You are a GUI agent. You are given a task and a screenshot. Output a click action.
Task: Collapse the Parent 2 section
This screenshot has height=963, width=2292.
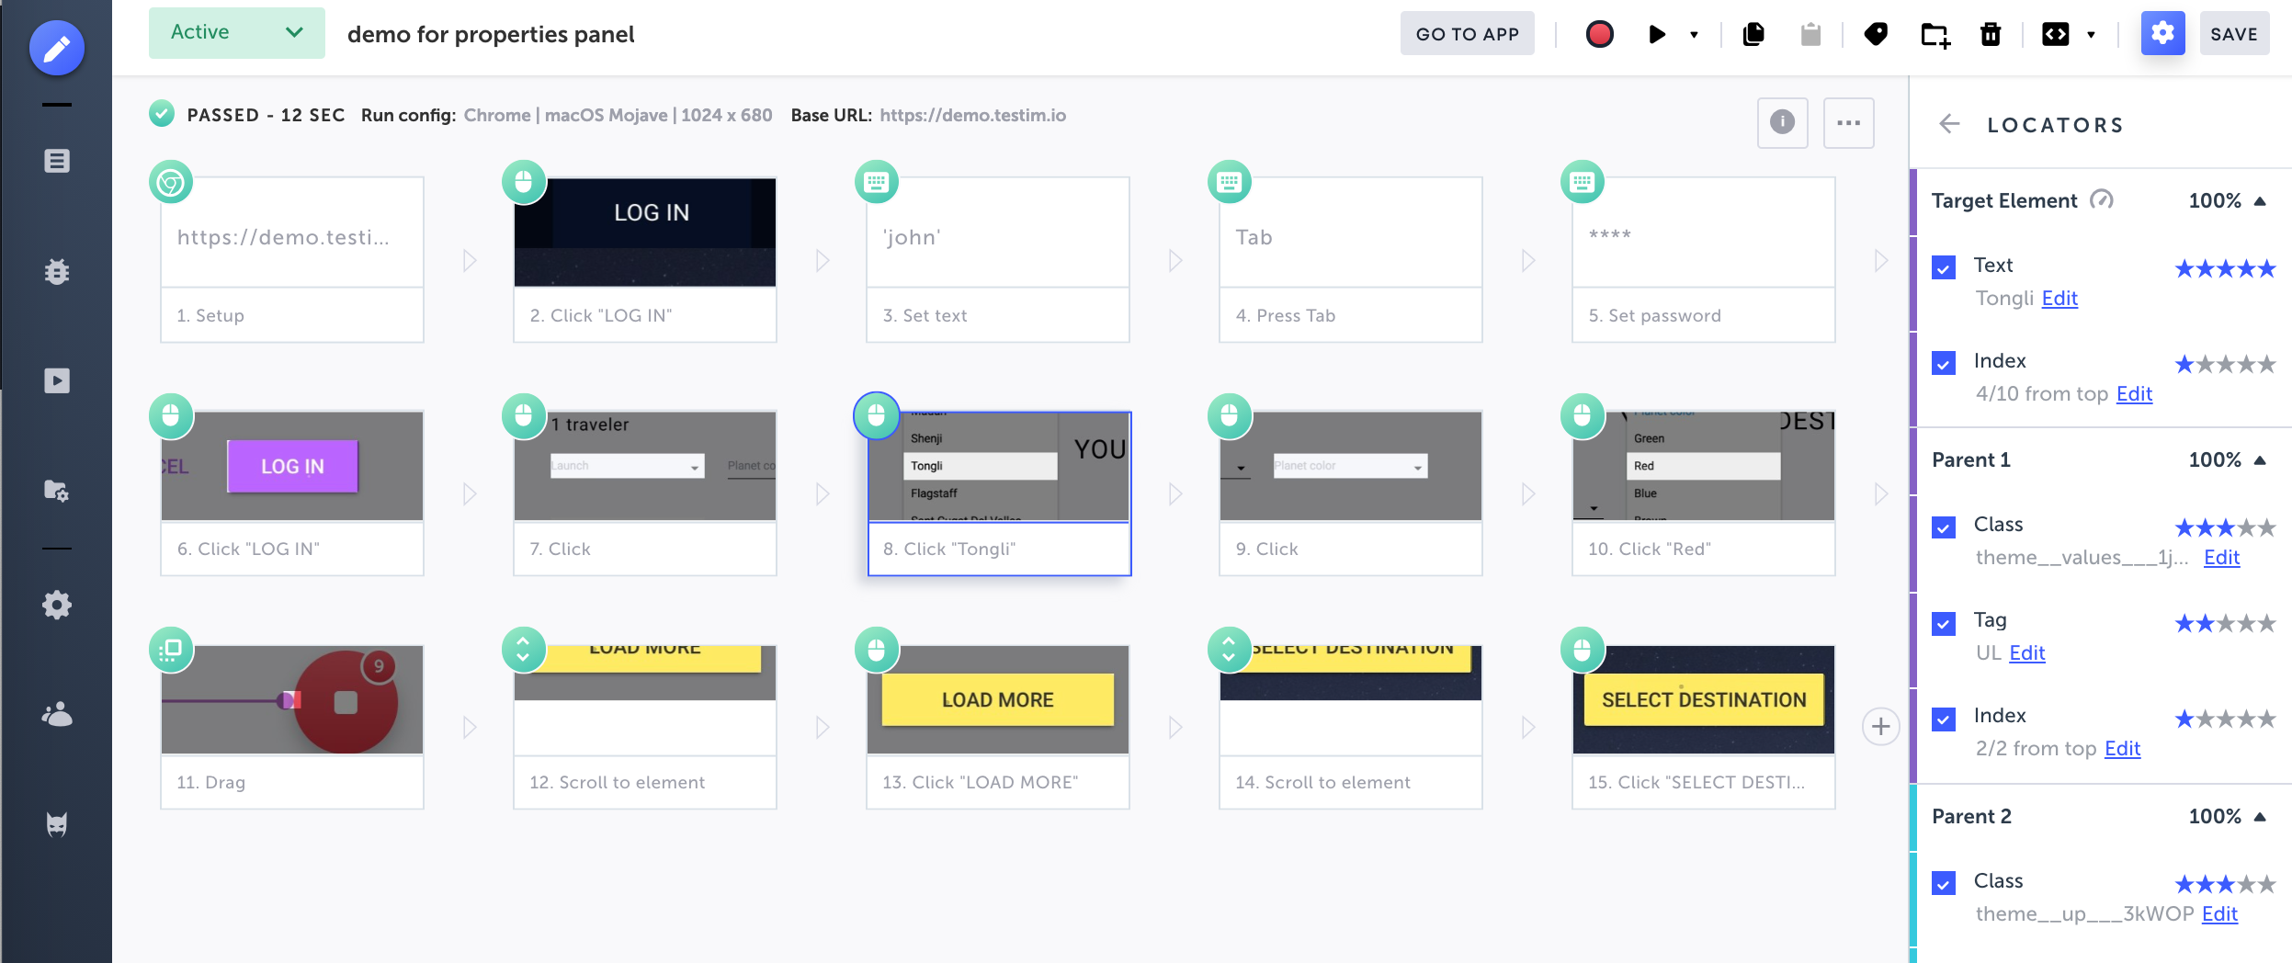pyautogui.click(x=2260, y=816)
